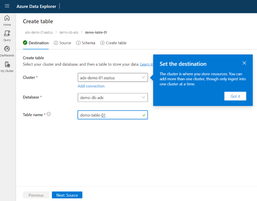Click into the Table name field
The height and width of the screenshot is (201, 257).
coord(112,115)
